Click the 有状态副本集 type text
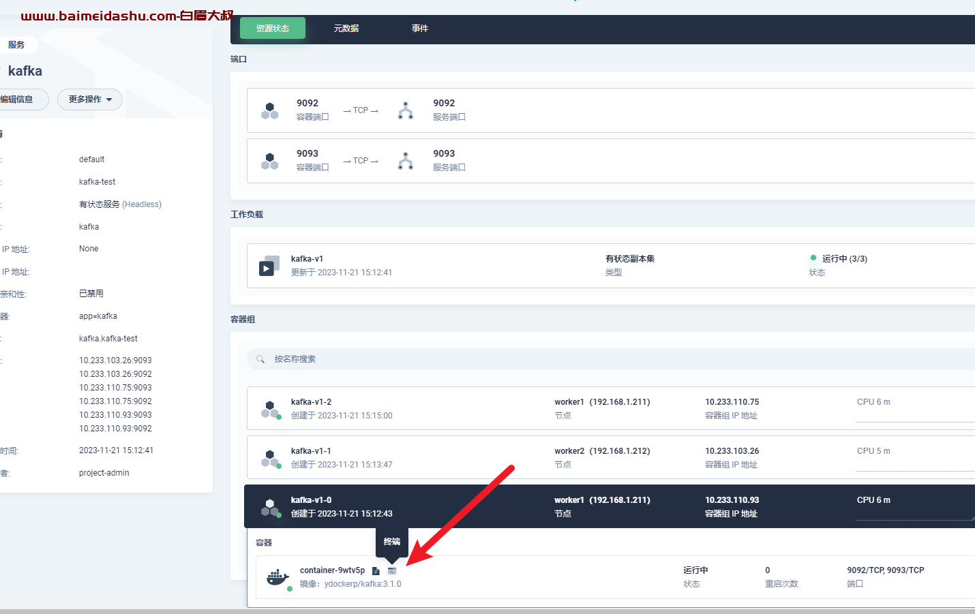The image size is (975, 614). coord(630,259)
